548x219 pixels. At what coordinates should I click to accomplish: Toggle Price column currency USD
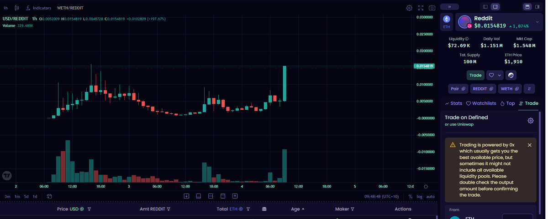pyautogui.click(x=77, y=209)
